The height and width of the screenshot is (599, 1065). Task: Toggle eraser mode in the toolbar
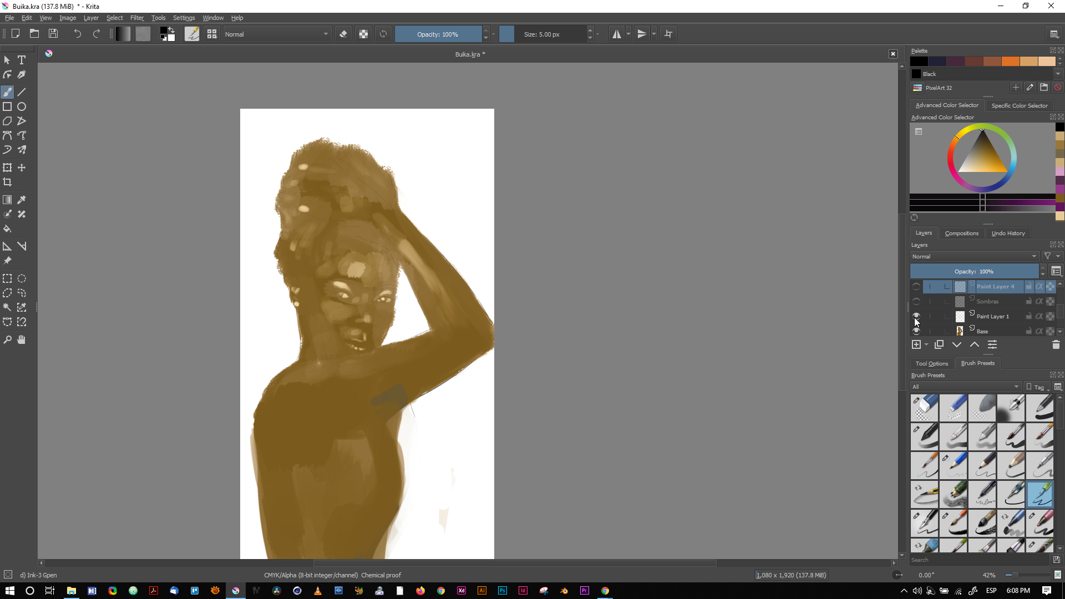(x=343, y=34)
